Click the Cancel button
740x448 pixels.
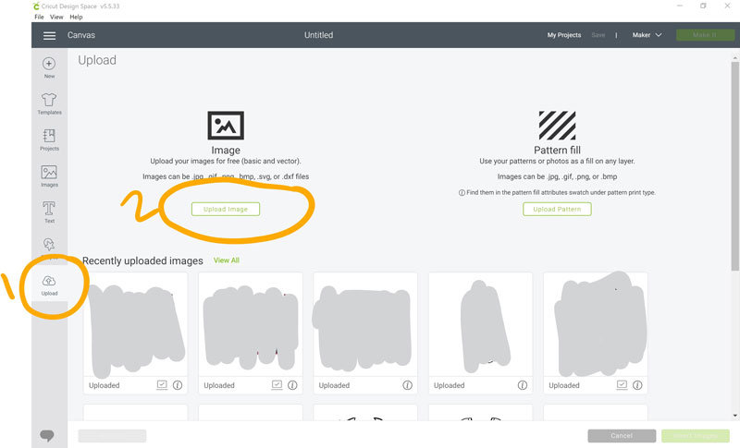pos(622,436)
